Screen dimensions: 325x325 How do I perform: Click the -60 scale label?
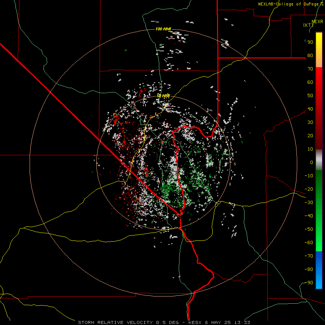click(x=309, y=243)
